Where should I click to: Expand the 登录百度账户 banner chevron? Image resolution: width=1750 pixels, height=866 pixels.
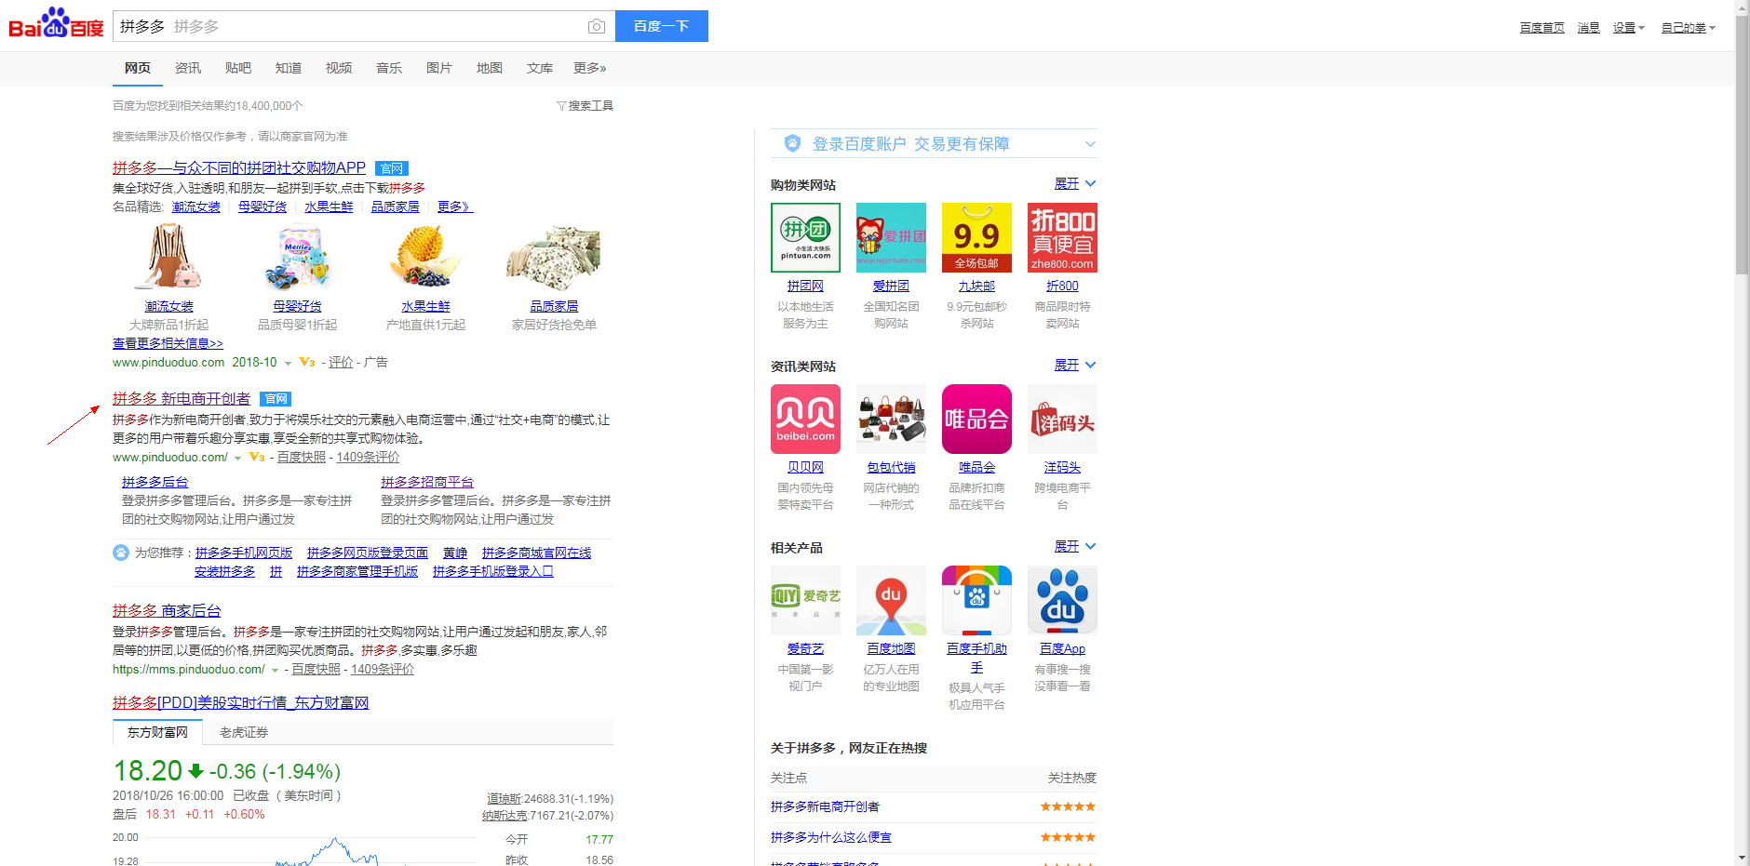[x=1090, y=144]
